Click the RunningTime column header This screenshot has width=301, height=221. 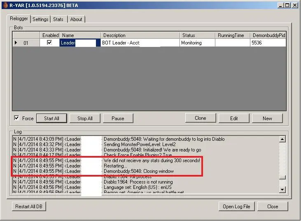233,35
